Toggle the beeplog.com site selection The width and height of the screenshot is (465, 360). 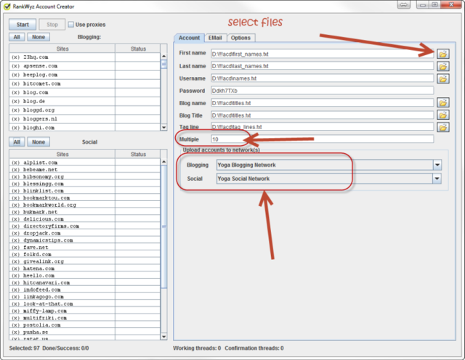[15, 75]
